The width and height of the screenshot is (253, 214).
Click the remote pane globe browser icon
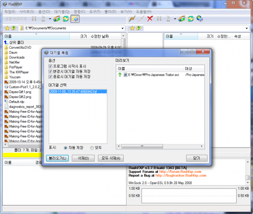click(x=200, y=19)
